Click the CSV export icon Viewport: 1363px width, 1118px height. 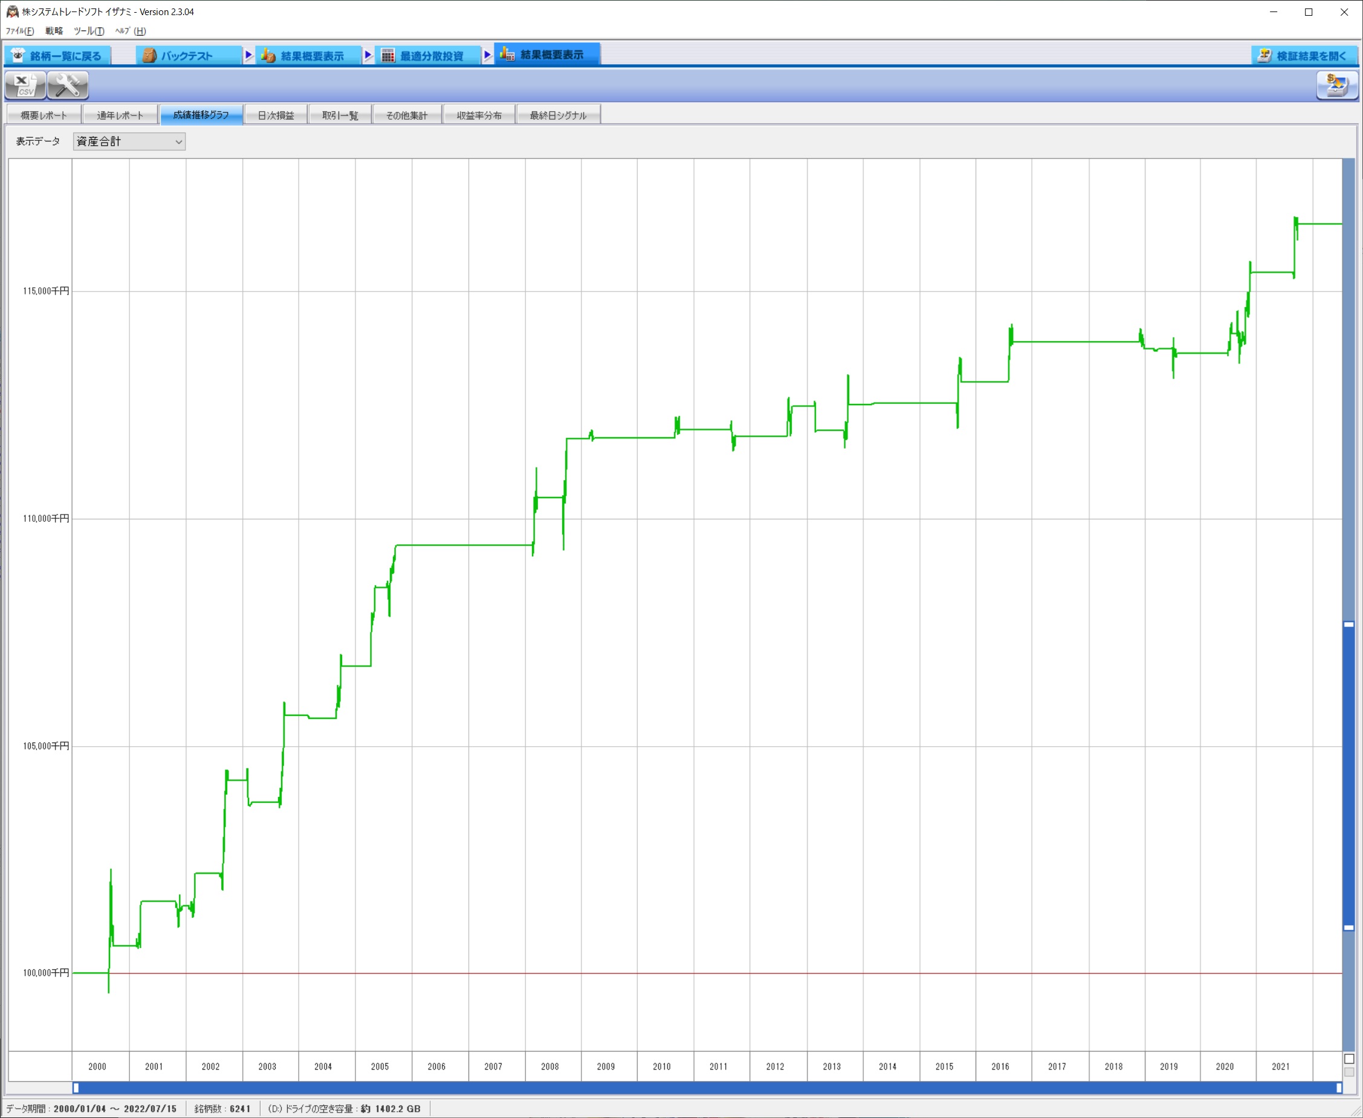point(25,85)
